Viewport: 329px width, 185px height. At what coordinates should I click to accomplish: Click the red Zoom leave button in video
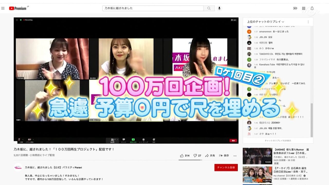coord(233,141)
